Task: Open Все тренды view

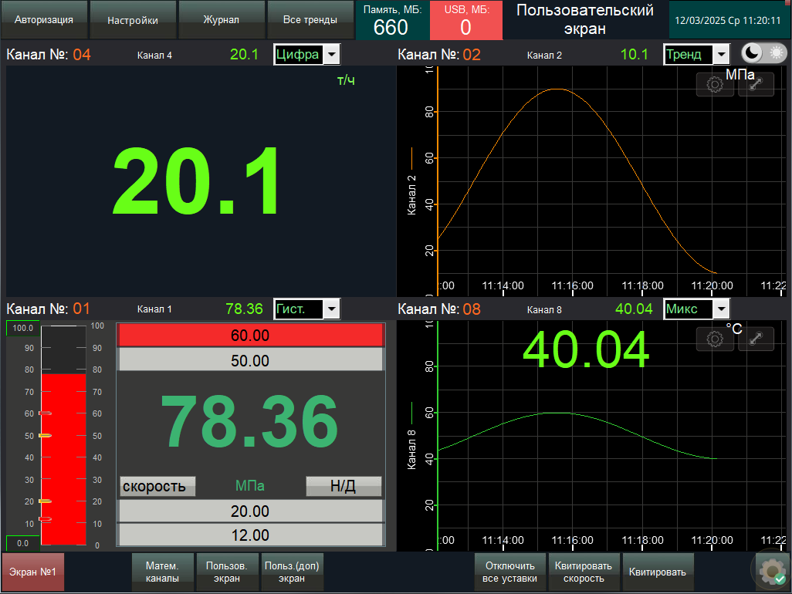Action: (x=310, y=20)
